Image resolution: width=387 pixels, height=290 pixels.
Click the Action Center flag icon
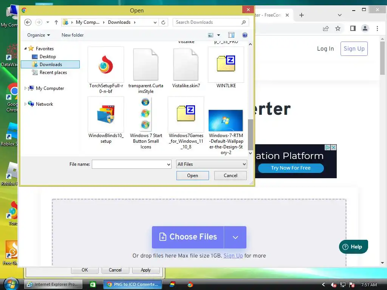coord(352,285)
